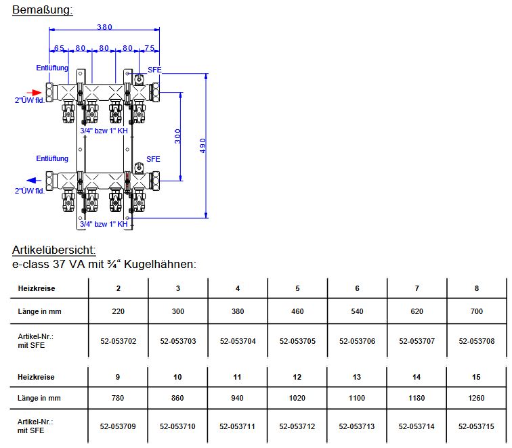The width and height of the screenshot is (512, 448).
Task: Pick article number 52-053715
Action: click(476, 426)
